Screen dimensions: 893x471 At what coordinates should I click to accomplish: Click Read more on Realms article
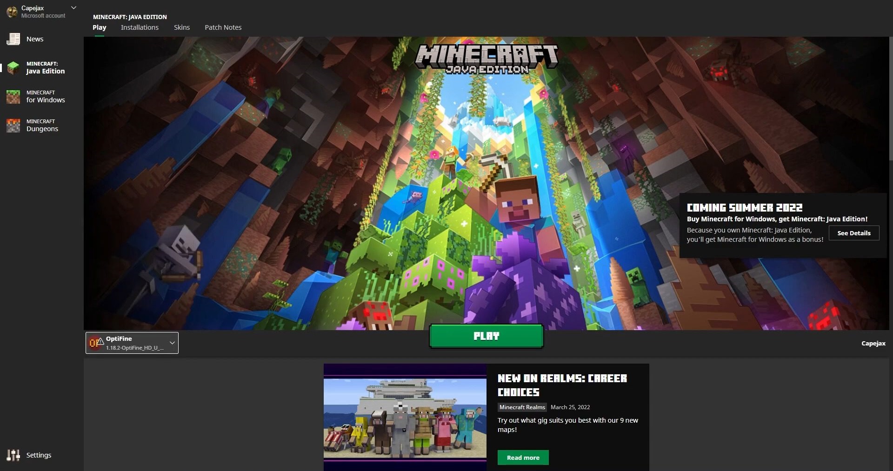(523, 458)
